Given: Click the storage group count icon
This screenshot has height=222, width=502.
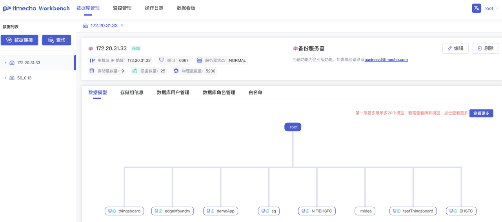Looking at the screenshot, I should (92, 71).
